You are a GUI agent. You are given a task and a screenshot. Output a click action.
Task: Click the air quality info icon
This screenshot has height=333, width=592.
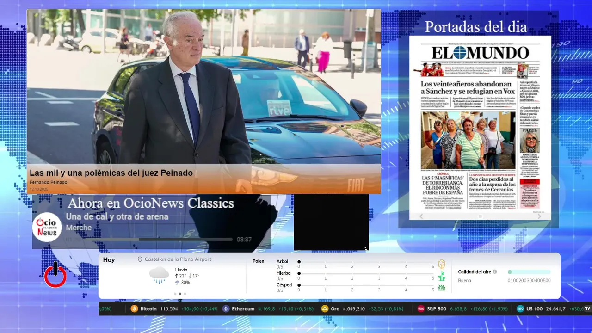click(495, 272)
